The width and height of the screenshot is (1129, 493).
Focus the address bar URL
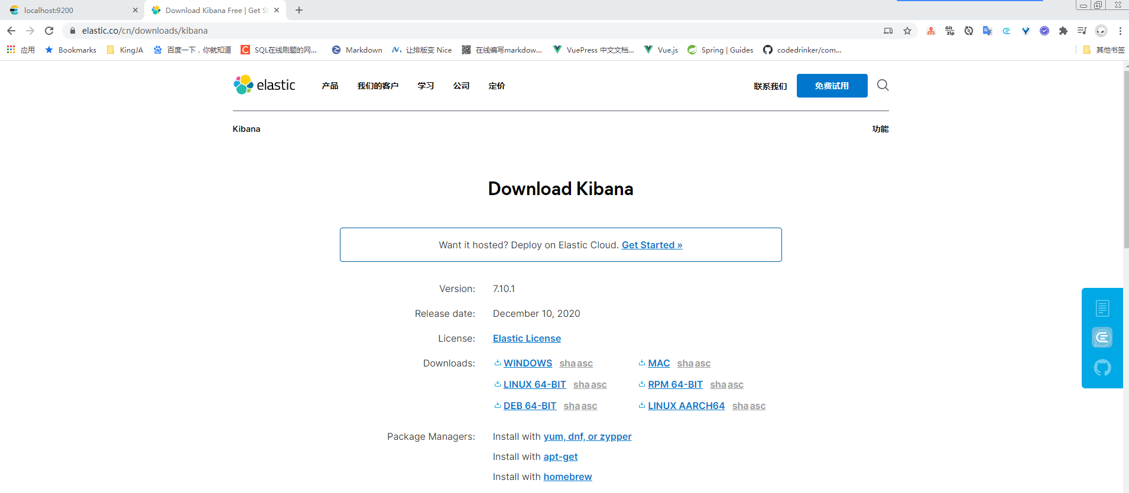tap(145, 31)
